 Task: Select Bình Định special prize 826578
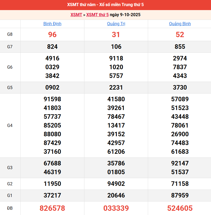(x=52, y=208)
